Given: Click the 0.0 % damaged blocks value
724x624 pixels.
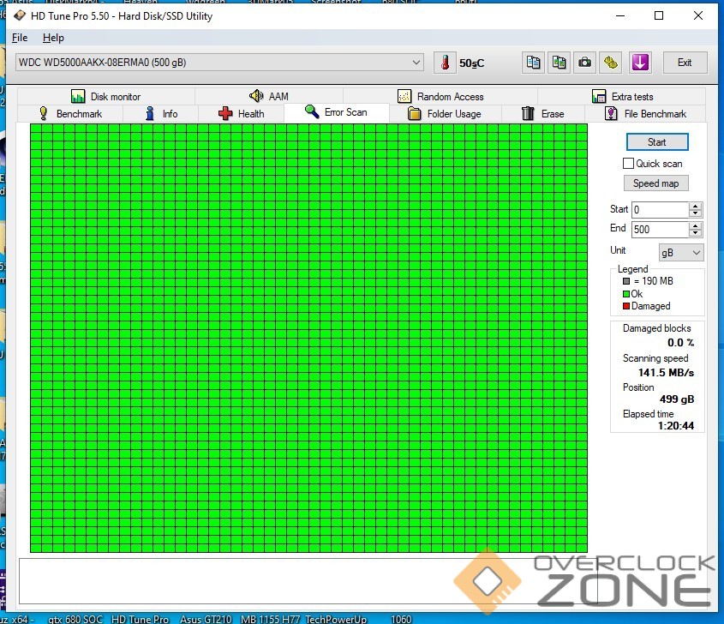Looking at the screenshot, I should point(680,342).
